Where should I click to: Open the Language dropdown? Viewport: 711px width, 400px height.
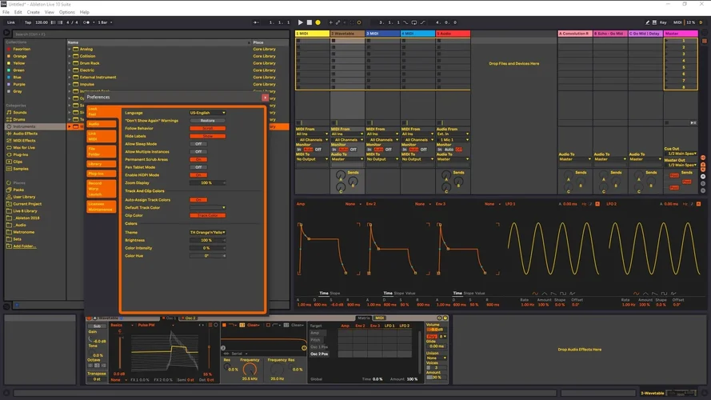pyautogui.click(x=207, y=113)
